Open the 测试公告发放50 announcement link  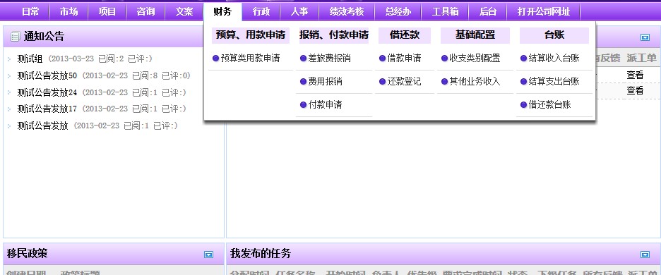point(47,76)
